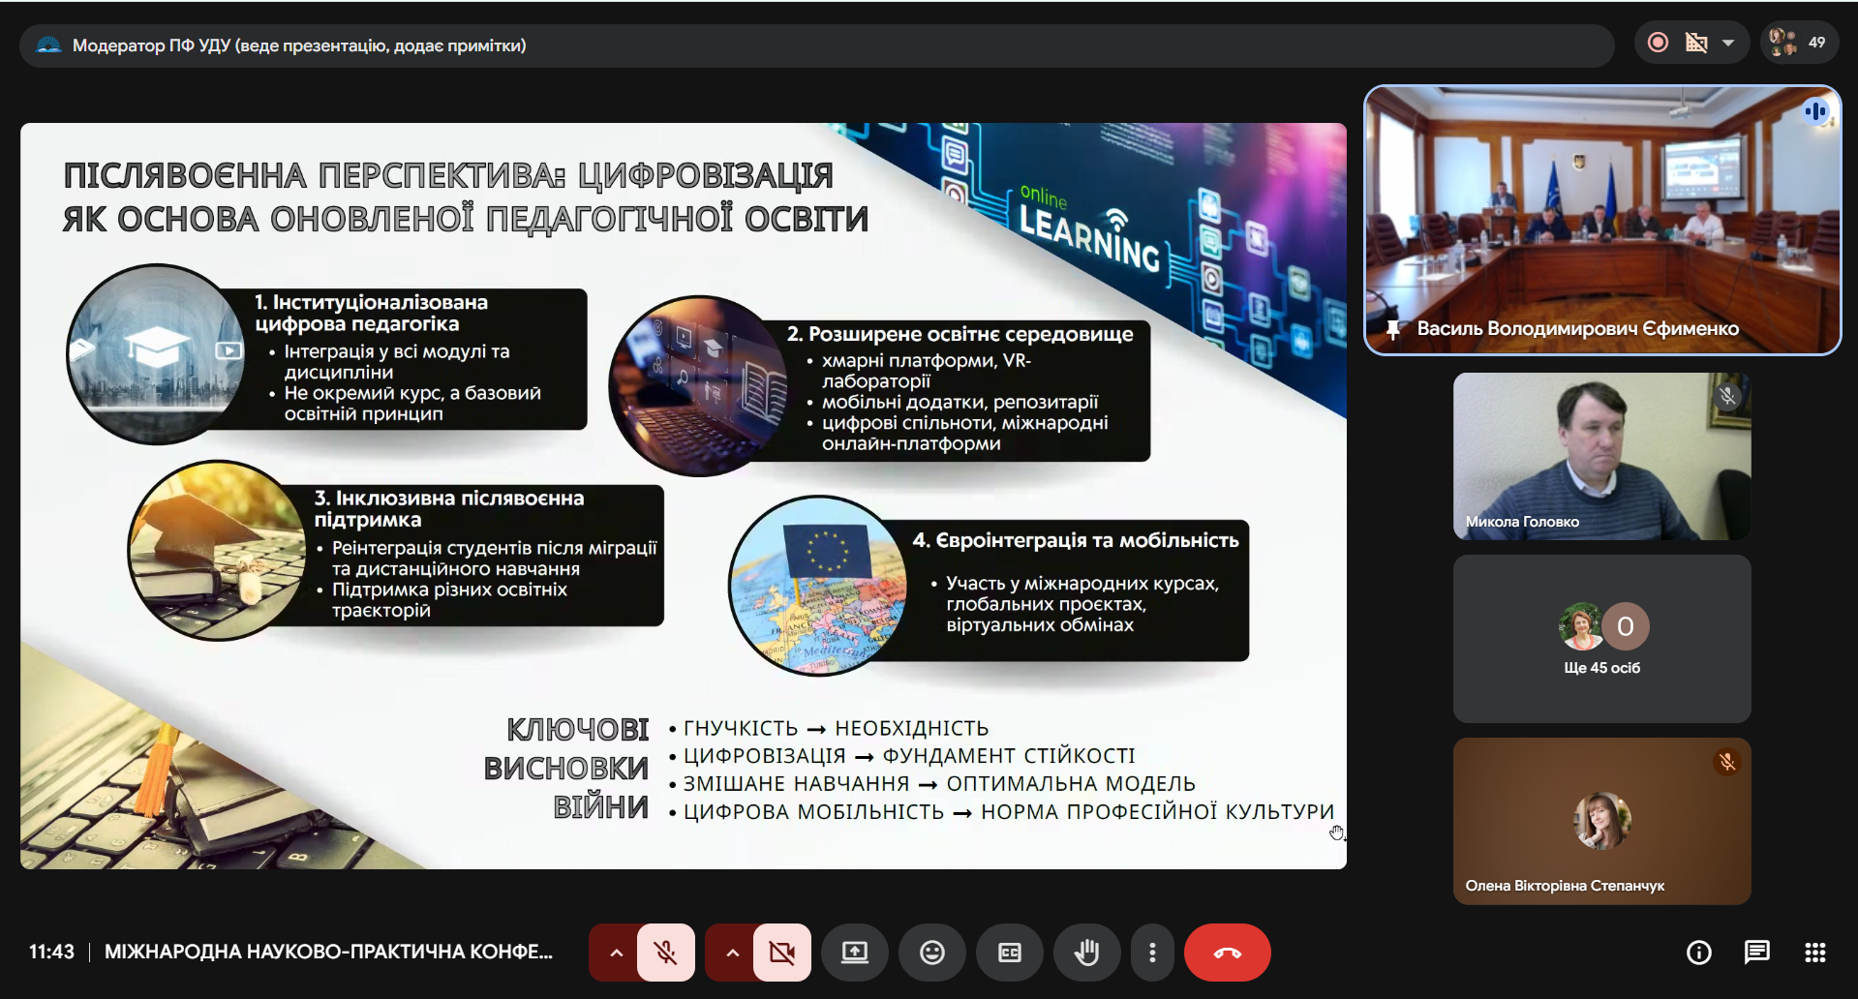
Task: Open the in-call chat messages
Action: point(1755,953)
